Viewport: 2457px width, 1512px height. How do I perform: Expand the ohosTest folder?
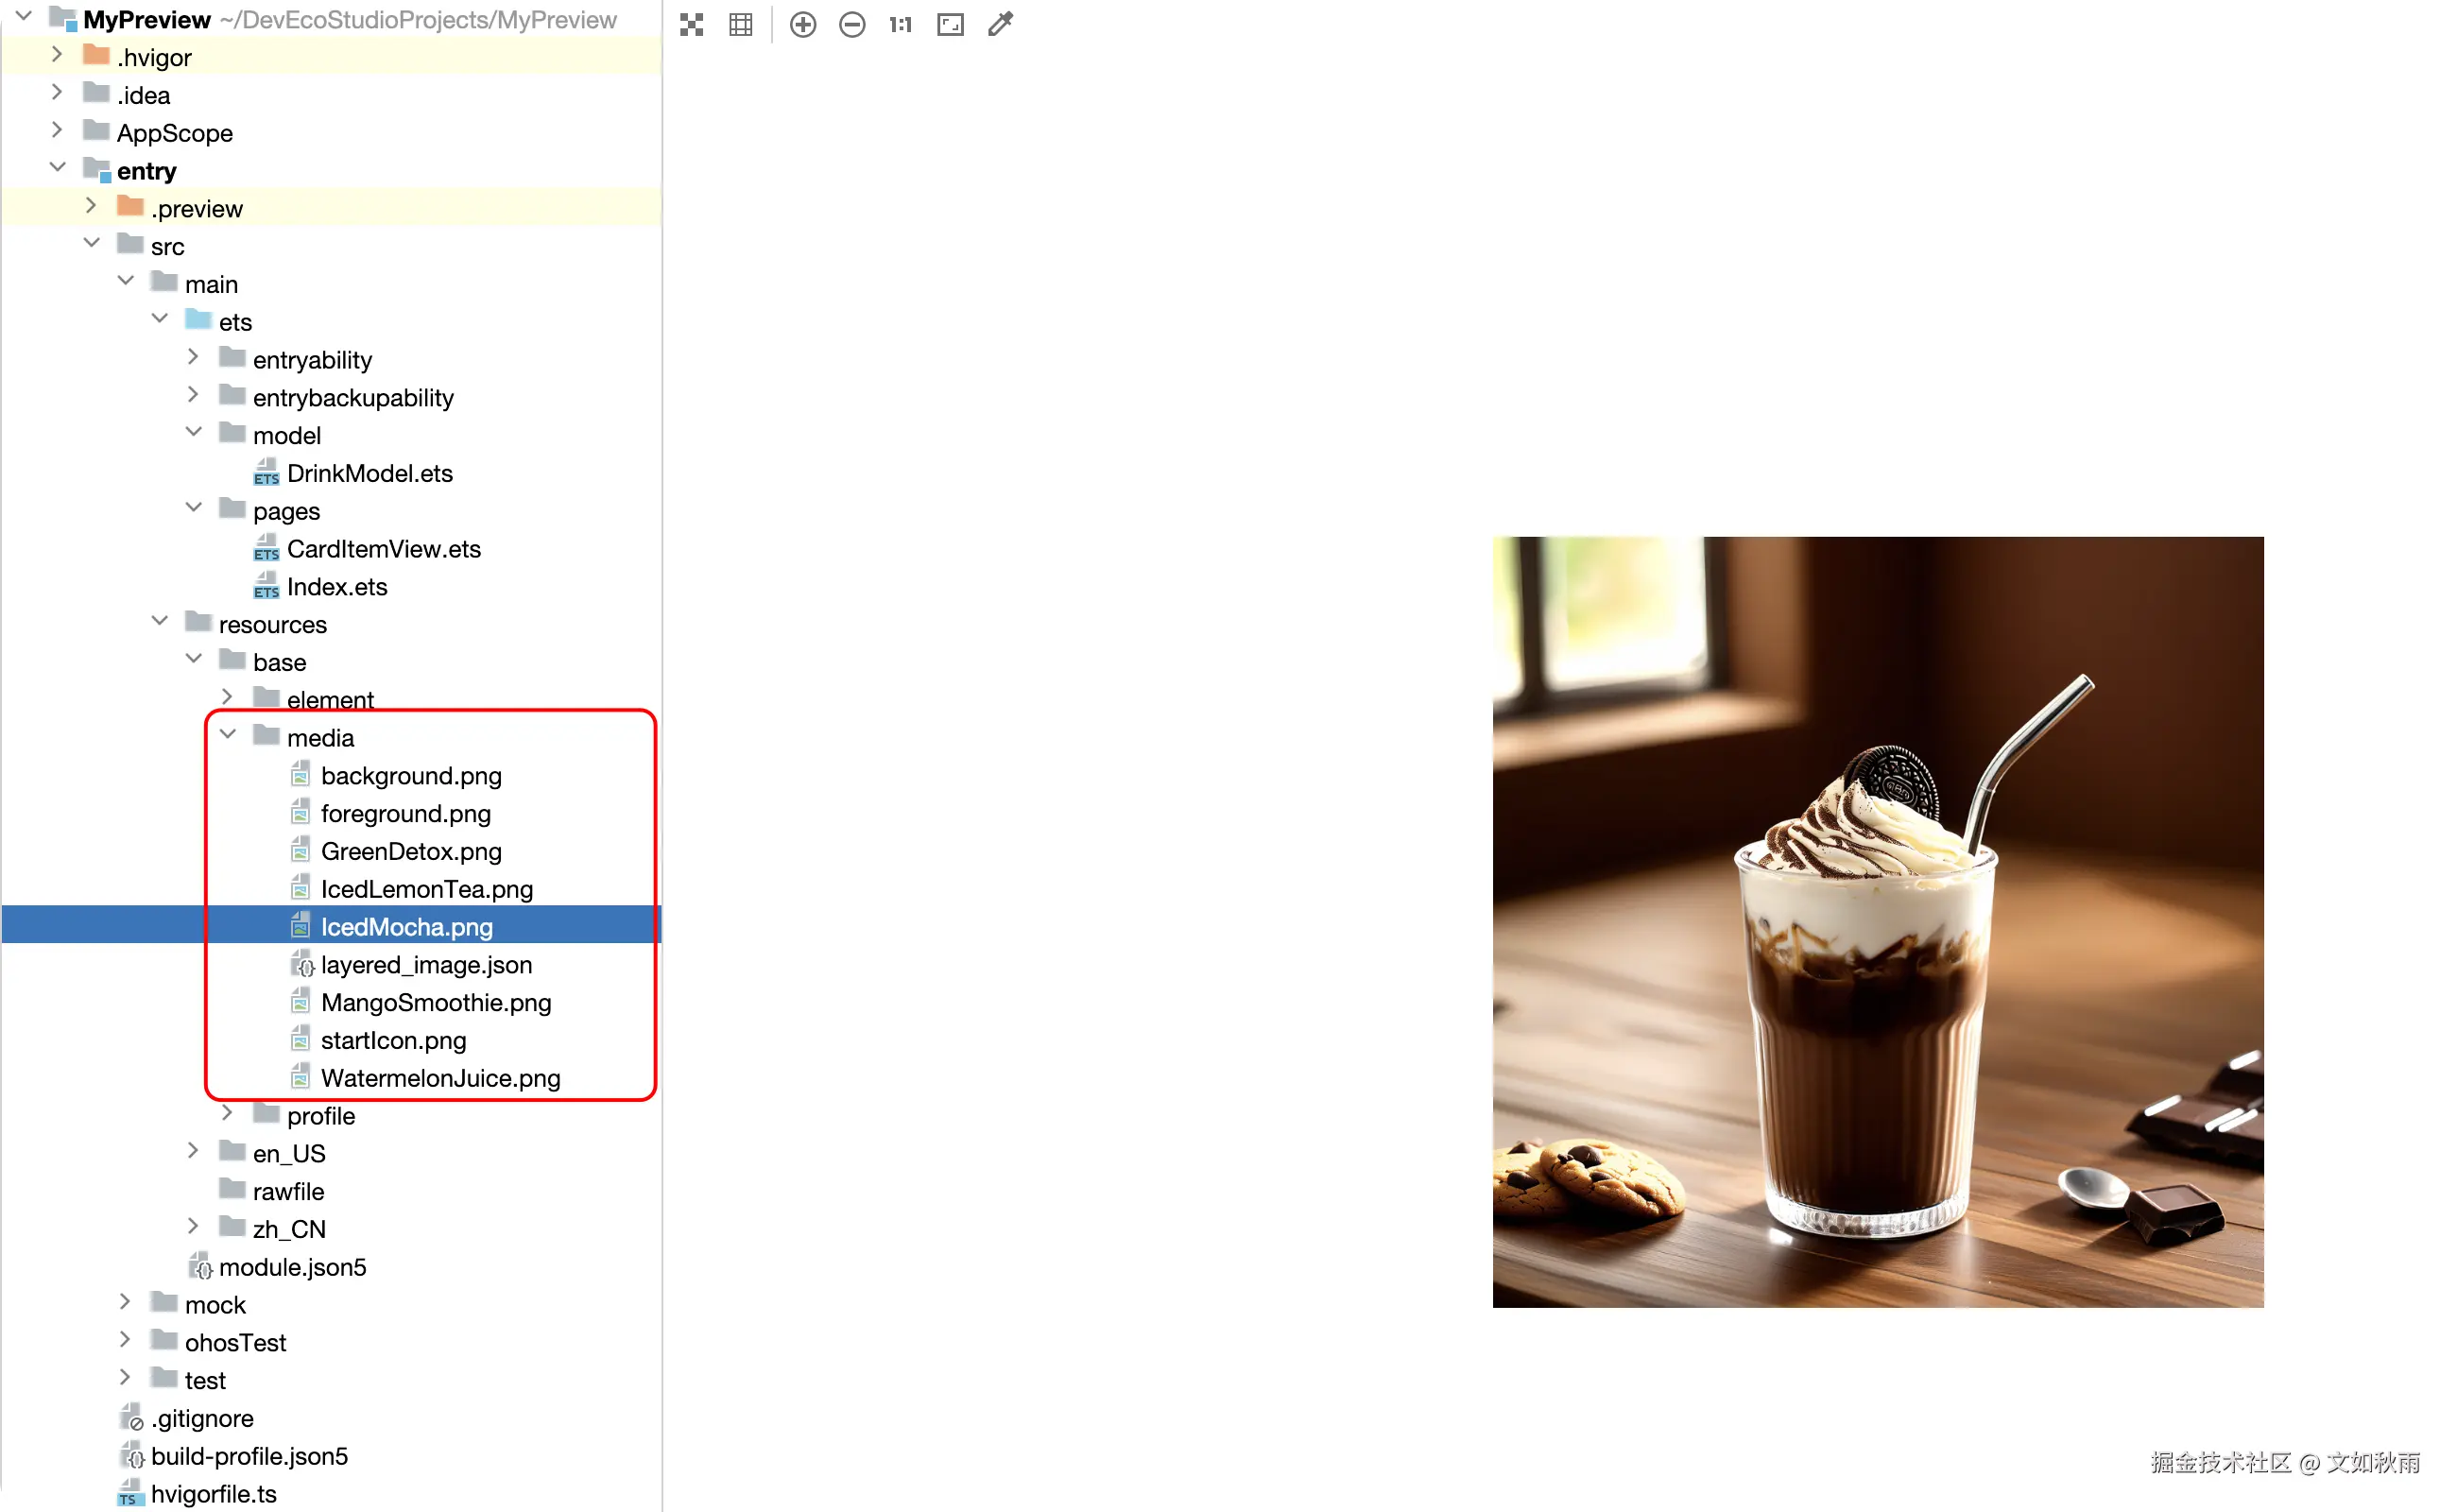(x=126, y=1340)
